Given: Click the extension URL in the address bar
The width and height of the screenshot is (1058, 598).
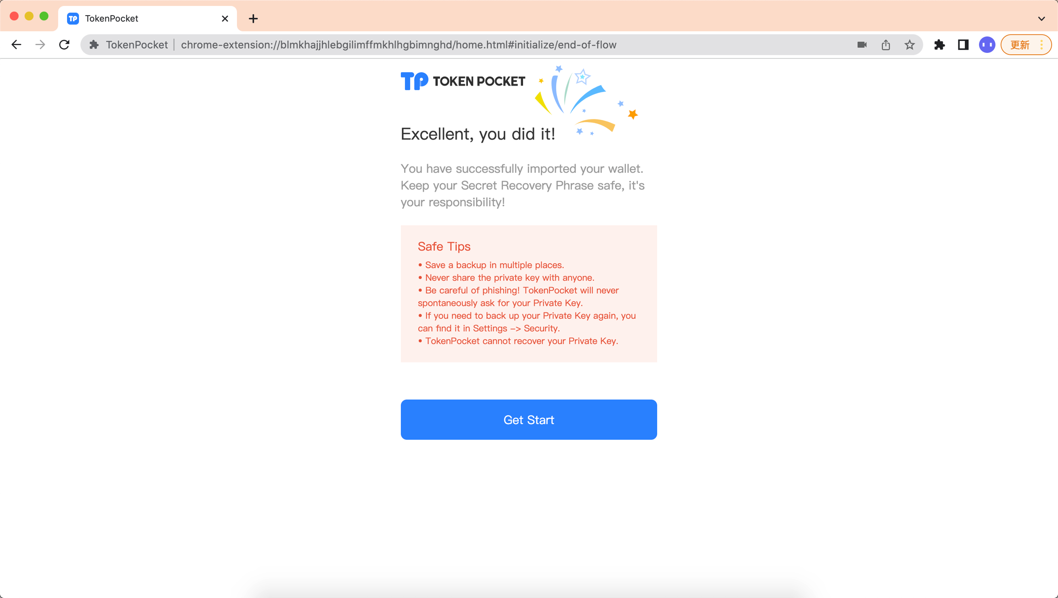Looking at the screenshot, I should pyautogui.click(x=398, y=45).
